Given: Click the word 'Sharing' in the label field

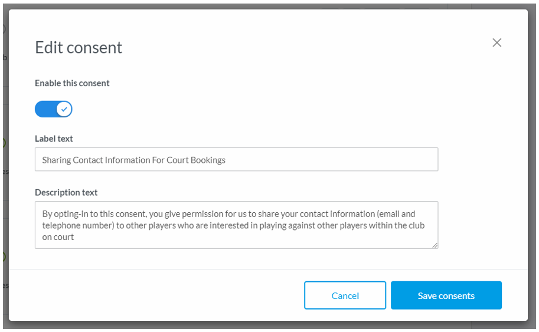Looking at the screenshot, I should click(x=56, y=160).
